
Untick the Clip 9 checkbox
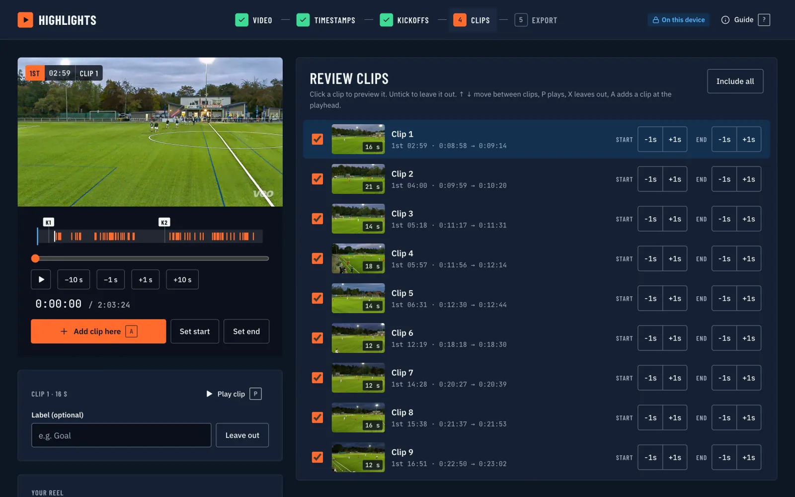[317, 457]
